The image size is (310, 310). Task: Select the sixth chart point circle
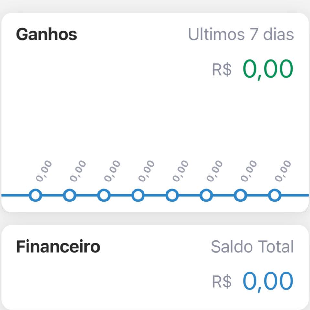click(x=206, y=195)
